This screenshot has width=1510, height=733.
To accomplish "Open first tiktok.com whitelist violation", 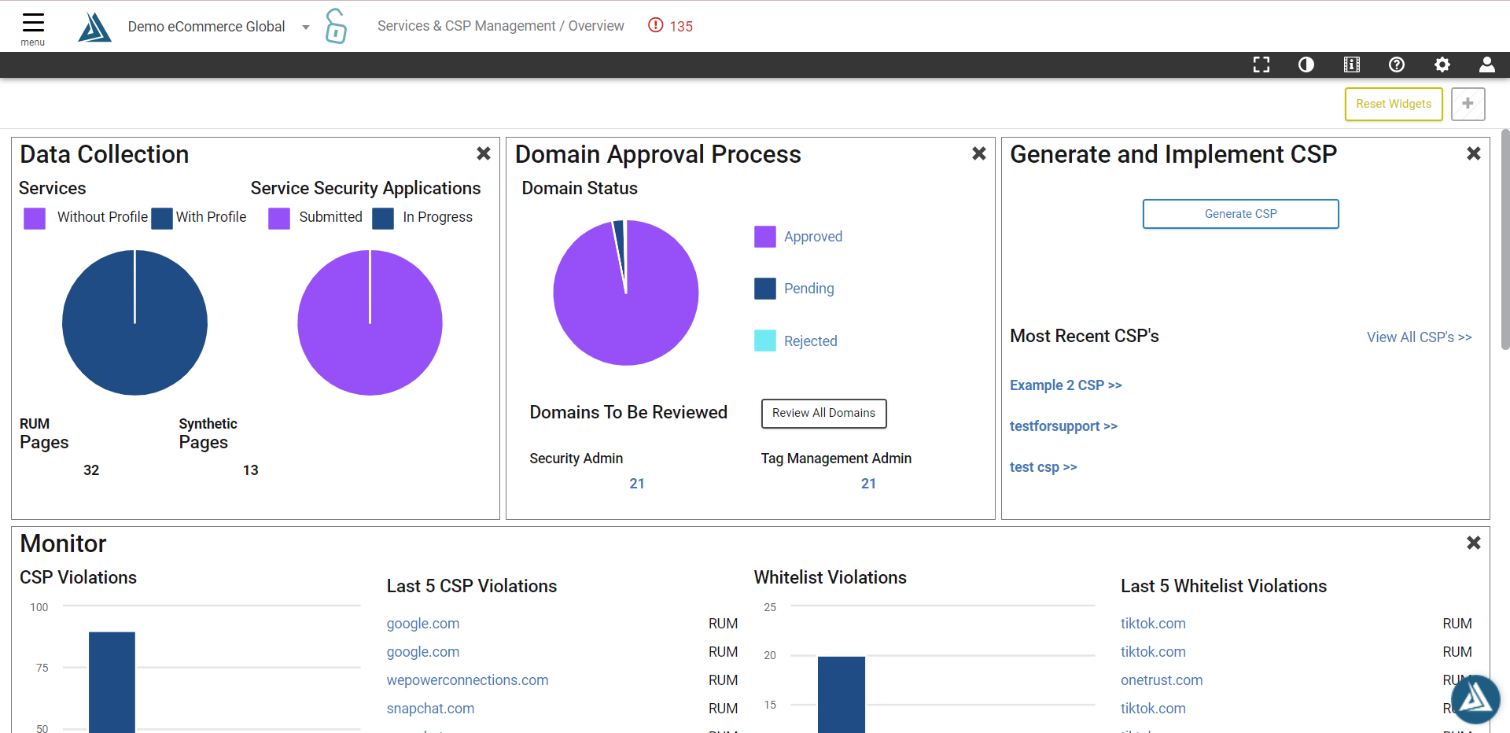I will coord(1153,624).
